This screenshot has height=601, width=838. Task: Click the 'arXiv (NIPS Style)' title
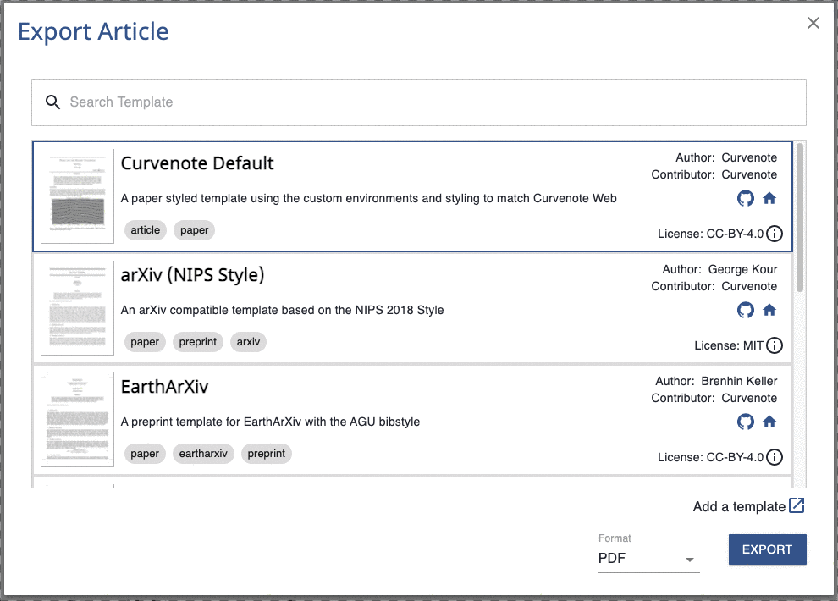(192, 274)
